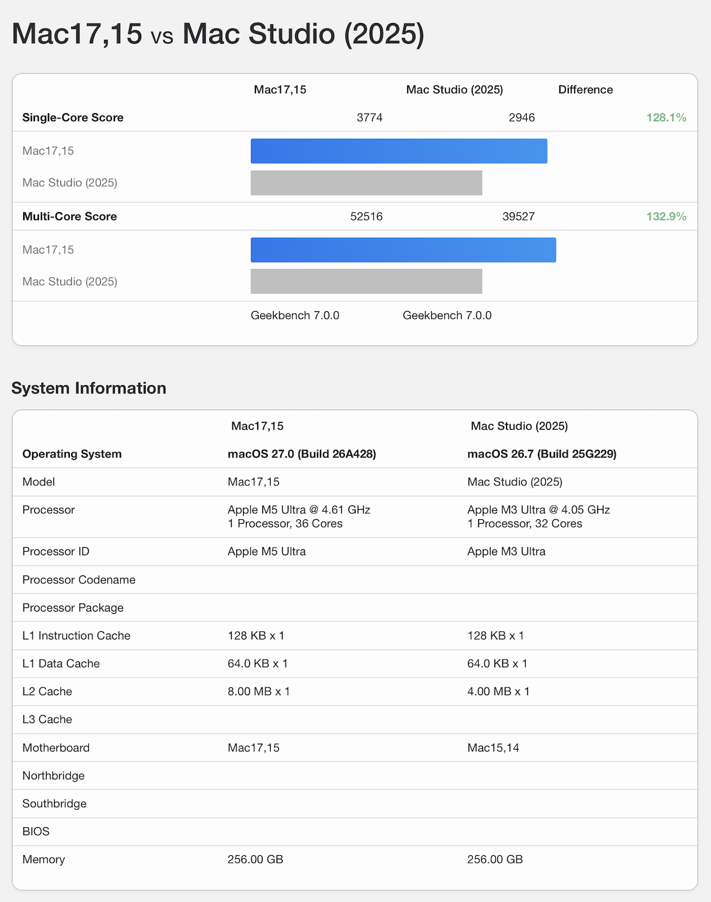Click "Apple M5 Ultra" in the Processor ID row
711x902 pixels.
click(267, 551)
